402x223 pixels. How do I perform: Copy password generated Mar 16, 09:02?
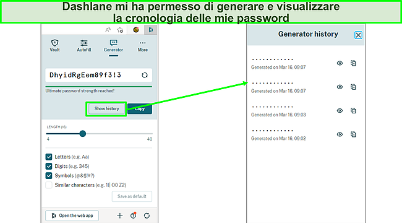coord(353,134)
